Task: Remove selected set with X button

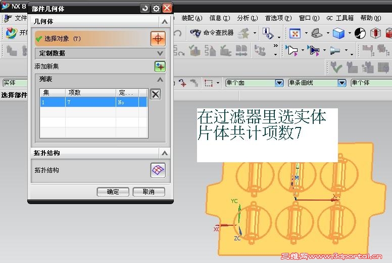Action: point(156,94)
